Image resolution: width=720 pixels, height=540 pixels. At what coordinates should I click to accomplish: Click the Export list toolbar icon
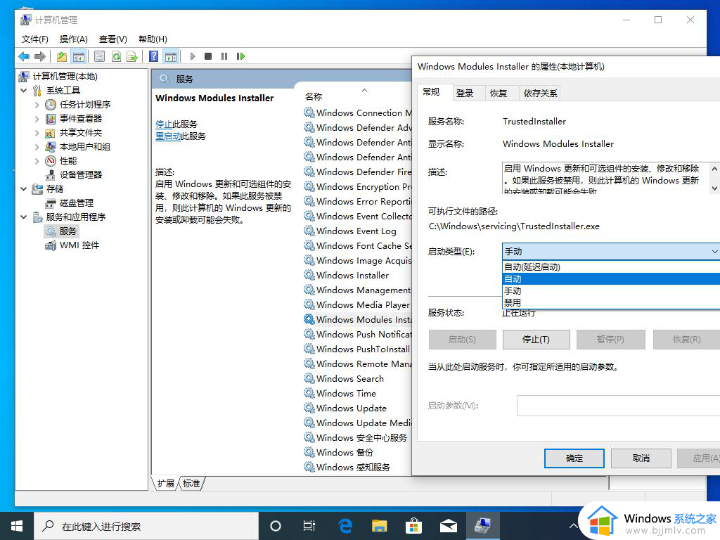pyautogui.click(x=132, y=56)
